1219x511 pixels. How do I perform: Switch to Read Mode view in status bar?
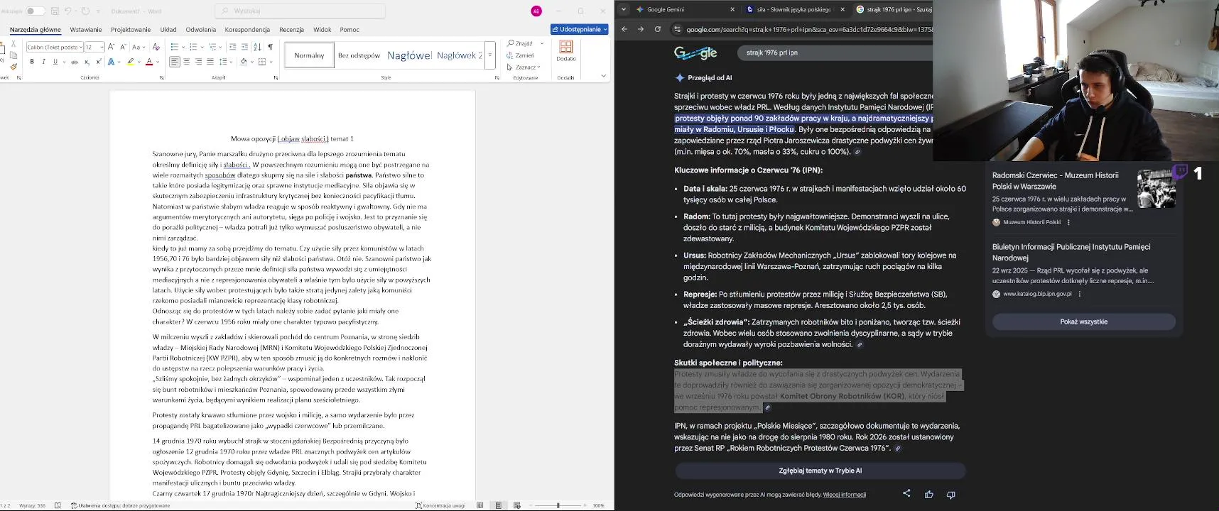click(x=480, y=505)
